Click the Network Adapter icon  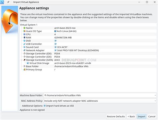[x=24, y=50]
